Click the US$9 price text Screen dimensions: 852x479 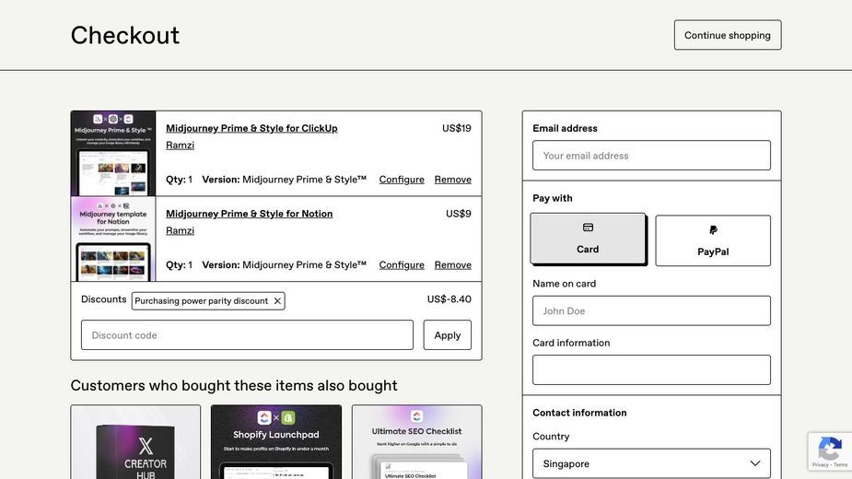(458, 214)
